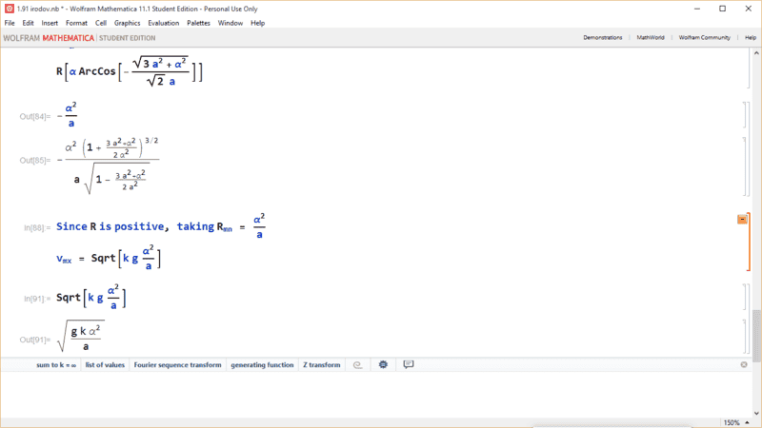
Task: Close the suggestions bar
Action: click(745, 364)
